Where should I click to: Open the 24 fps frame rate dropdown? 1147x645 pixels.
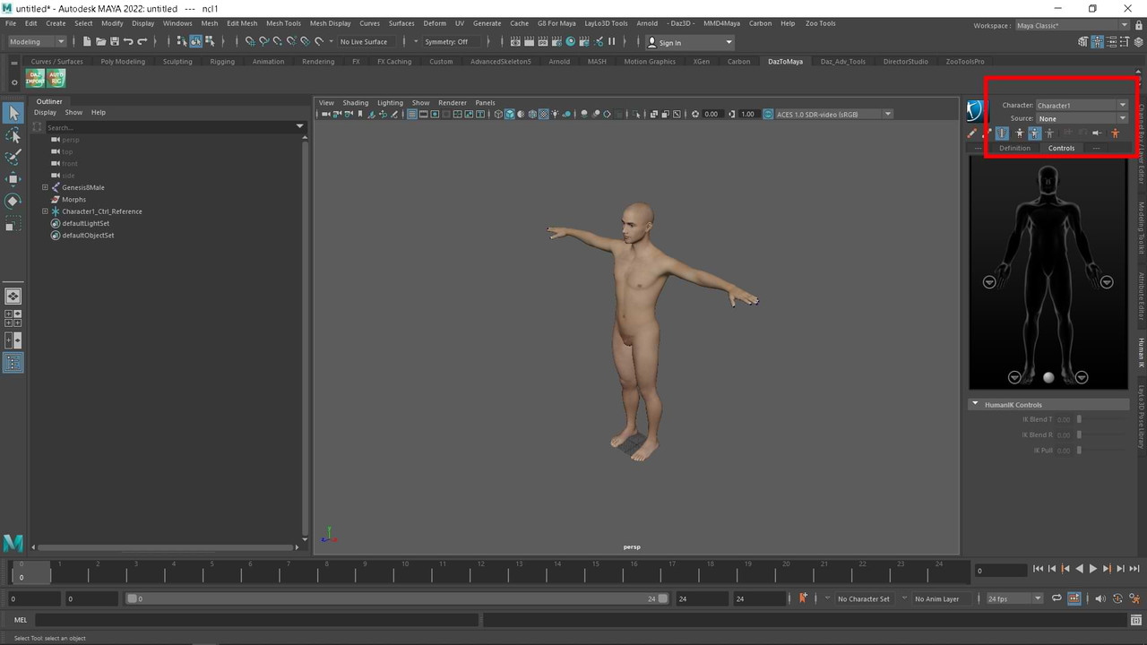point(1014,598)
